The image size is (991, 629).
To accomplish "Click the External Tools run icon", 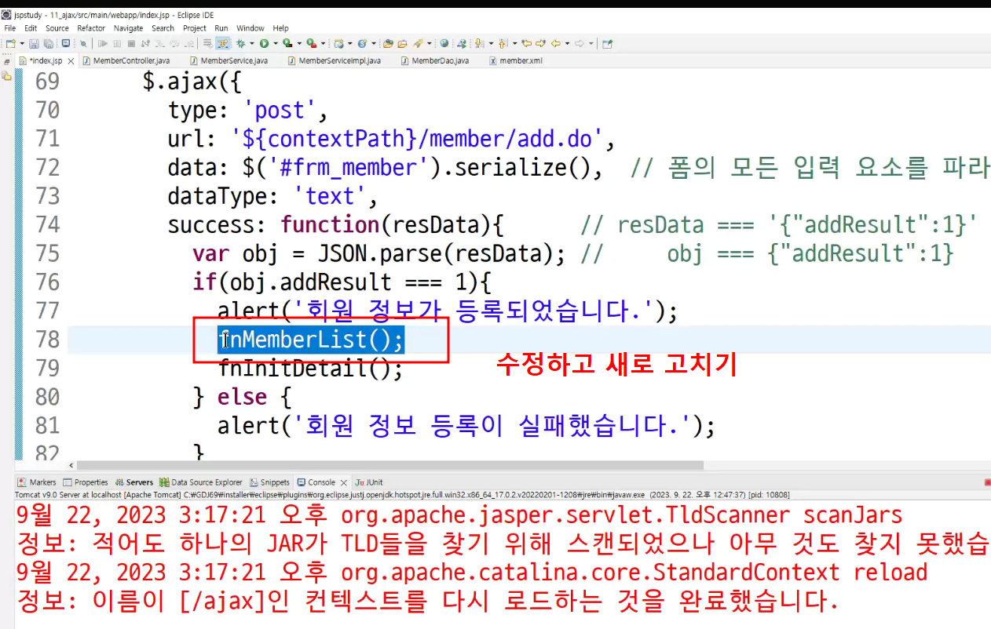I will pos(311,43).
